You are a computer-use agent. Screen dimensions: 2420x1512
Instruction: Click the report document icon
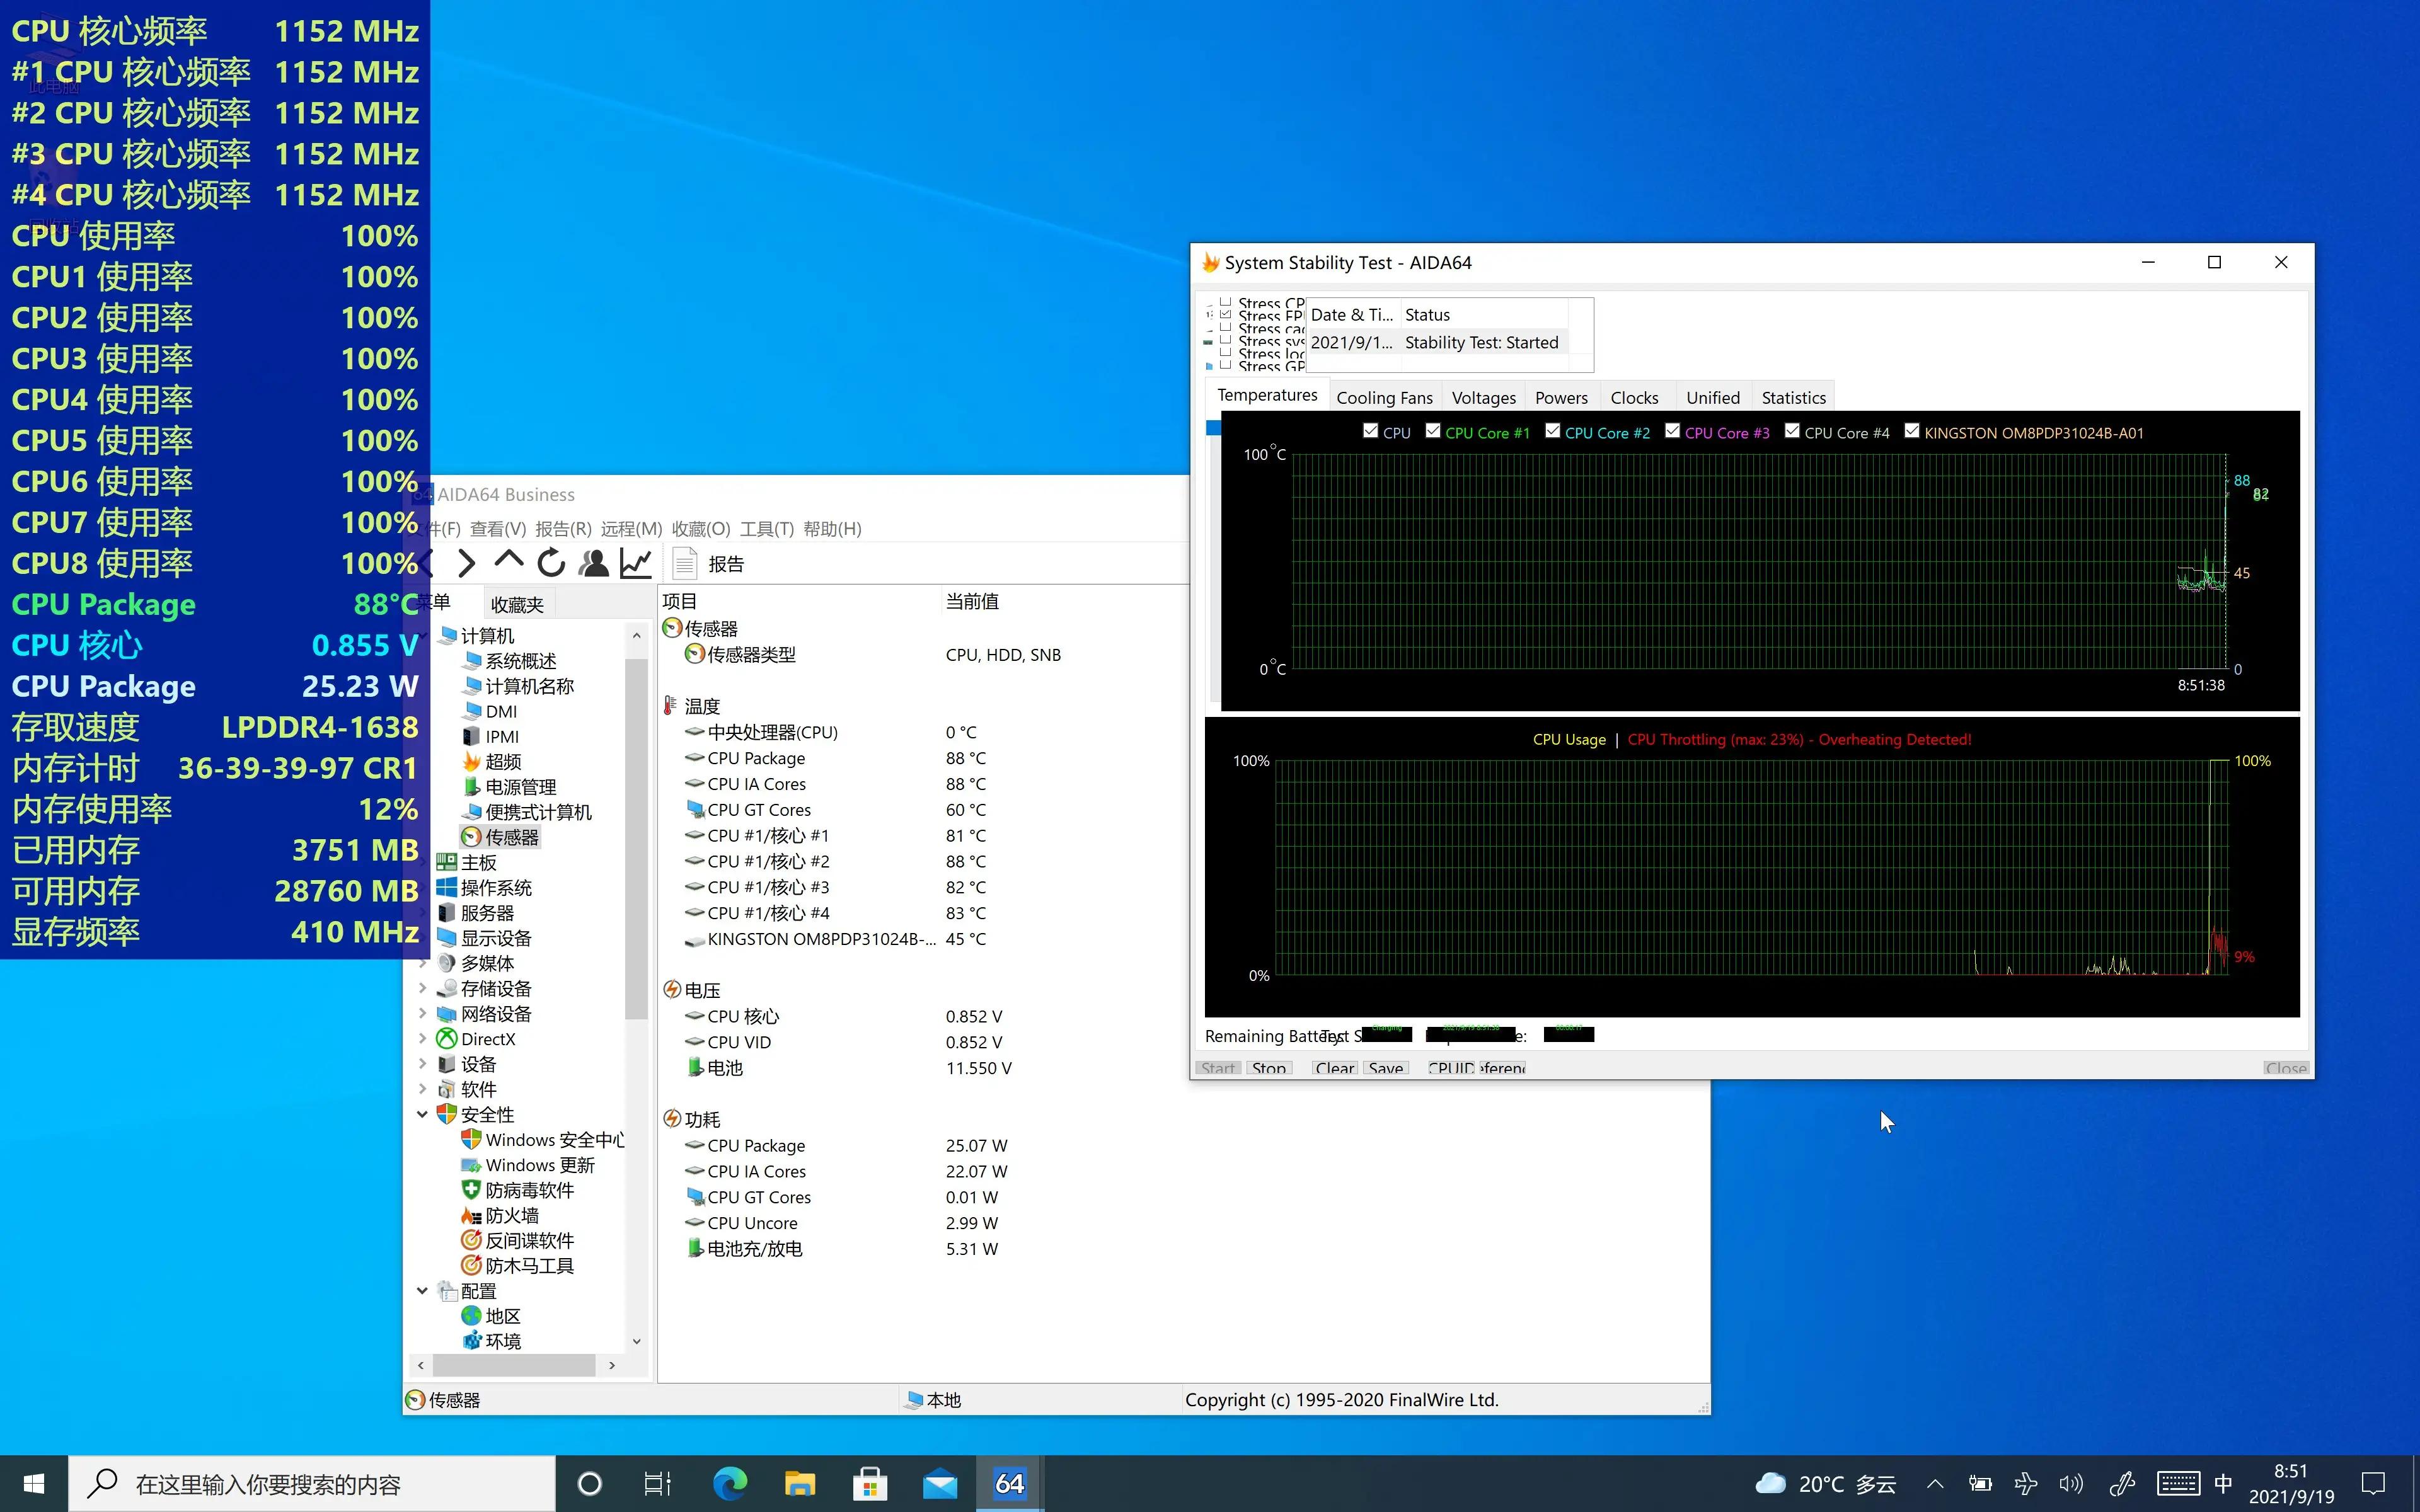(x=685, y=564)
